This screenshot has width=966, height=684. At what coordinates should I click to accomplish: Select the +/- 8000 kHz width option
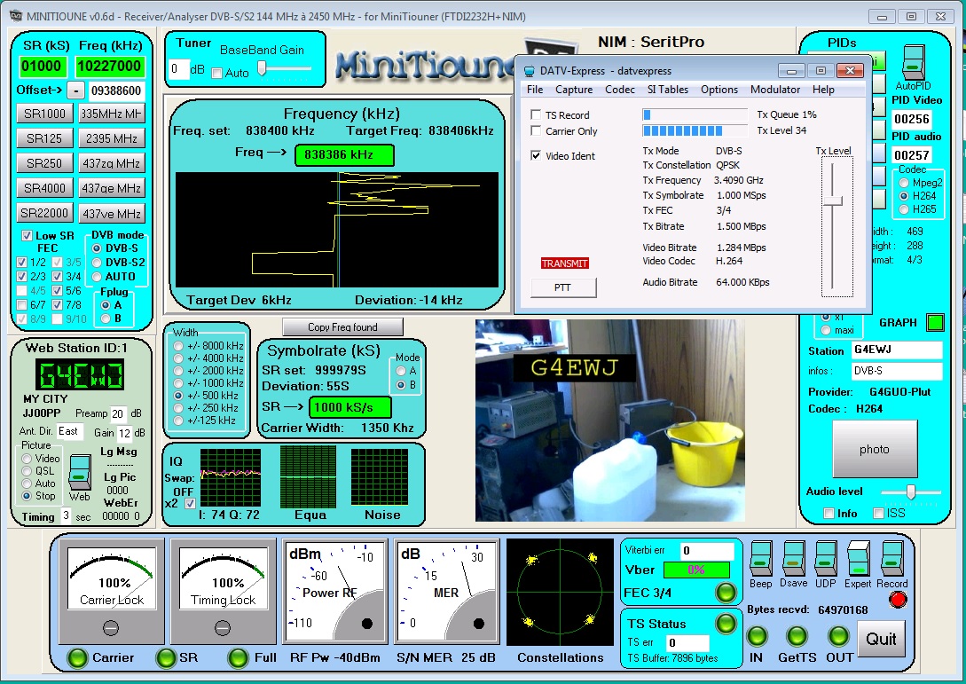(x=178, y=346)
